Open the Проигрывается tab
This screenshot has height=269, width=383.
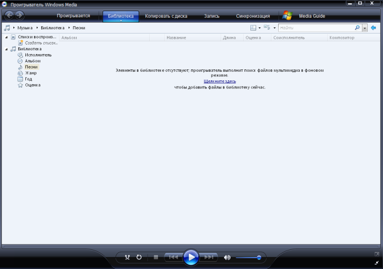tap(73, 16)
